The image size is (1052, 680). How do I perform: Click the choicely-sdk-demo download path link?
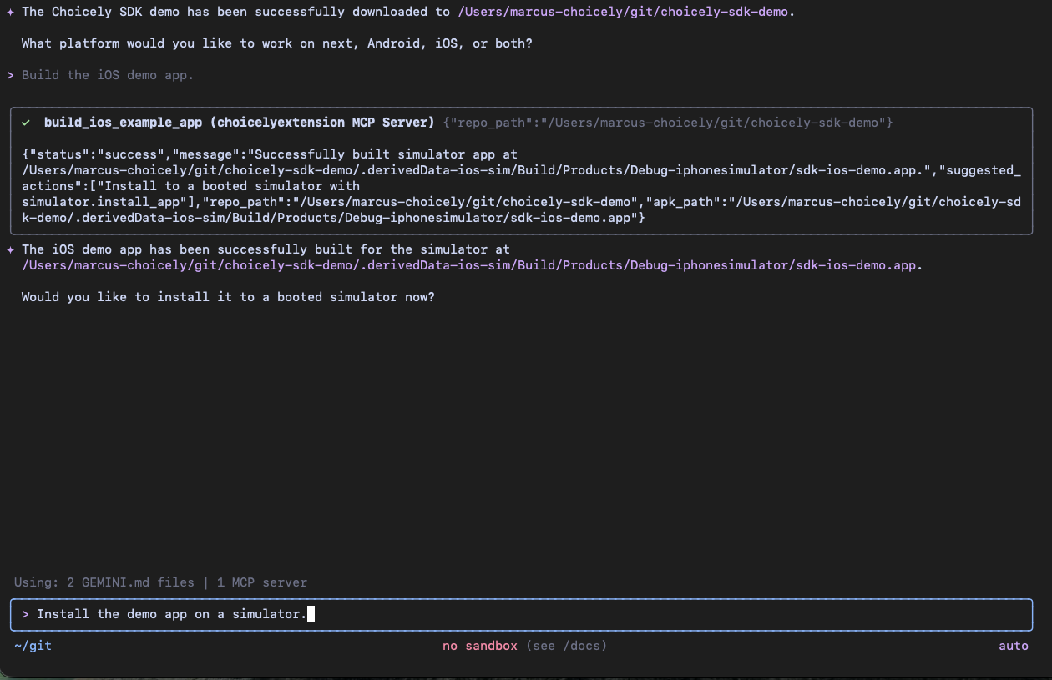622,11
